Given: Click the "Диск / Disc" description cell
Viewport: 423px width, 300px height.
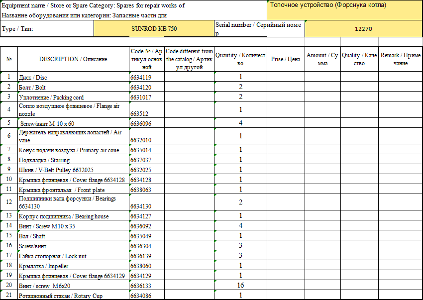Looking at the screenshot, I should point(73,77).
